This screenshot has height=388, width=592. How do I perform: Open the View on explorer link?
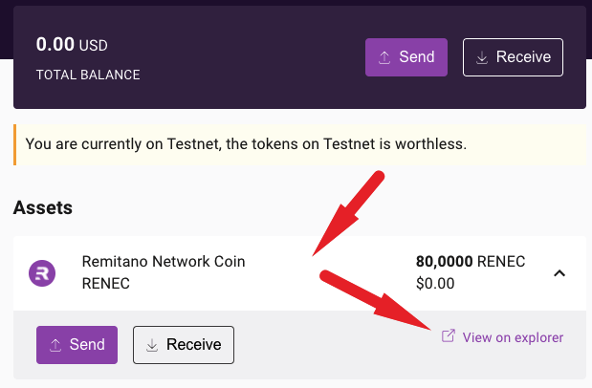(513, 337)
